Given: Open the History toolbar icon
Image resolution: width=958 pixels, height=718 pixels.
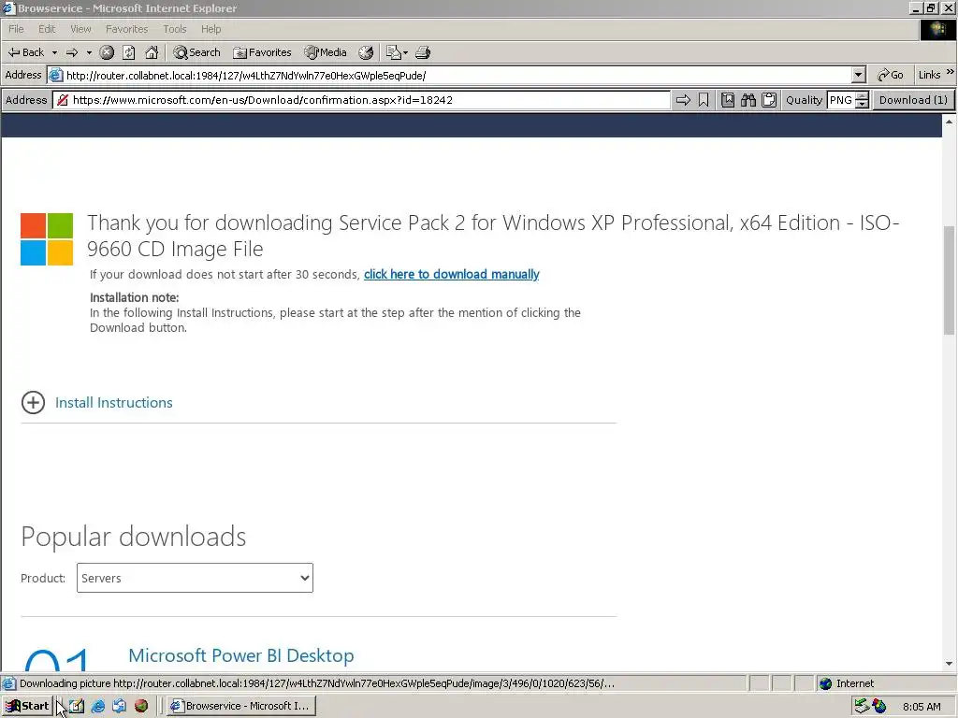Looking at the screenshot, I should [x=366, y=52].
